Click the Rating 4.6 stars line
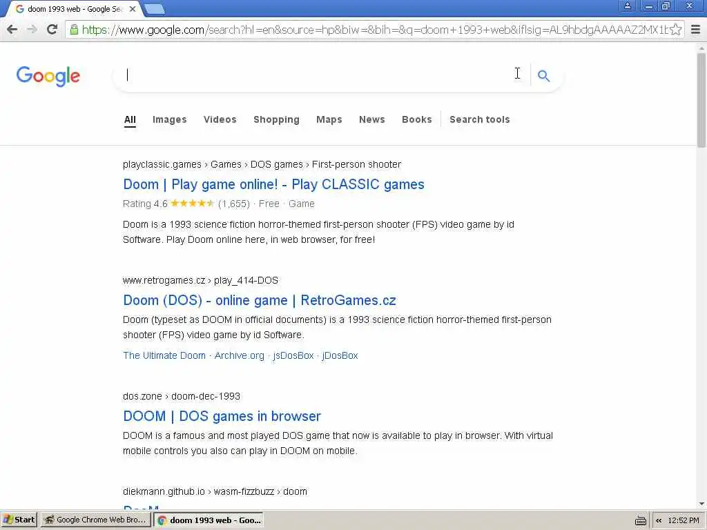707x530 pixels. pyautogui.click(x=219, y=204)
